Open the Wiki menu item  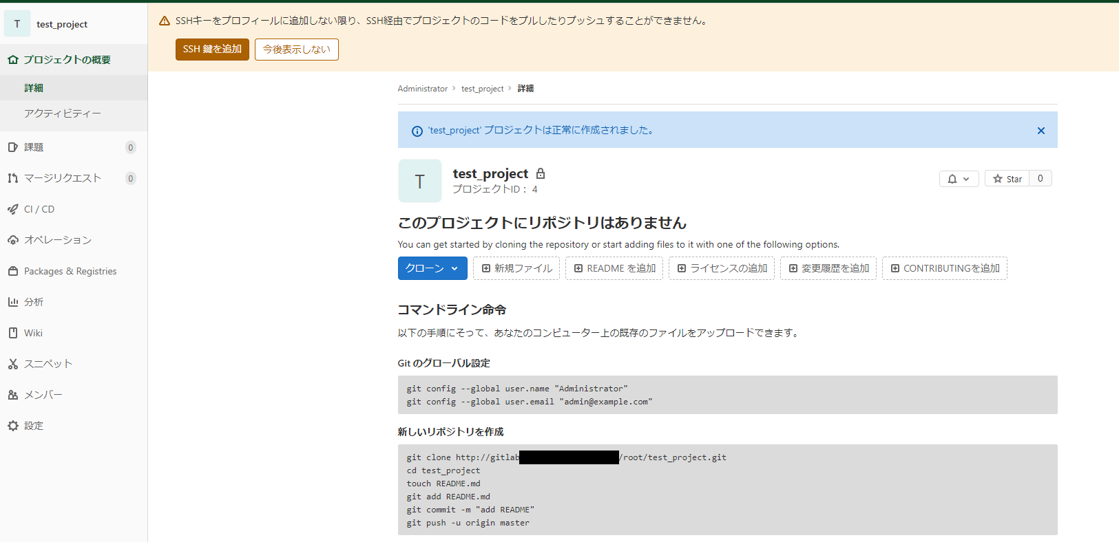coord(74,333)
